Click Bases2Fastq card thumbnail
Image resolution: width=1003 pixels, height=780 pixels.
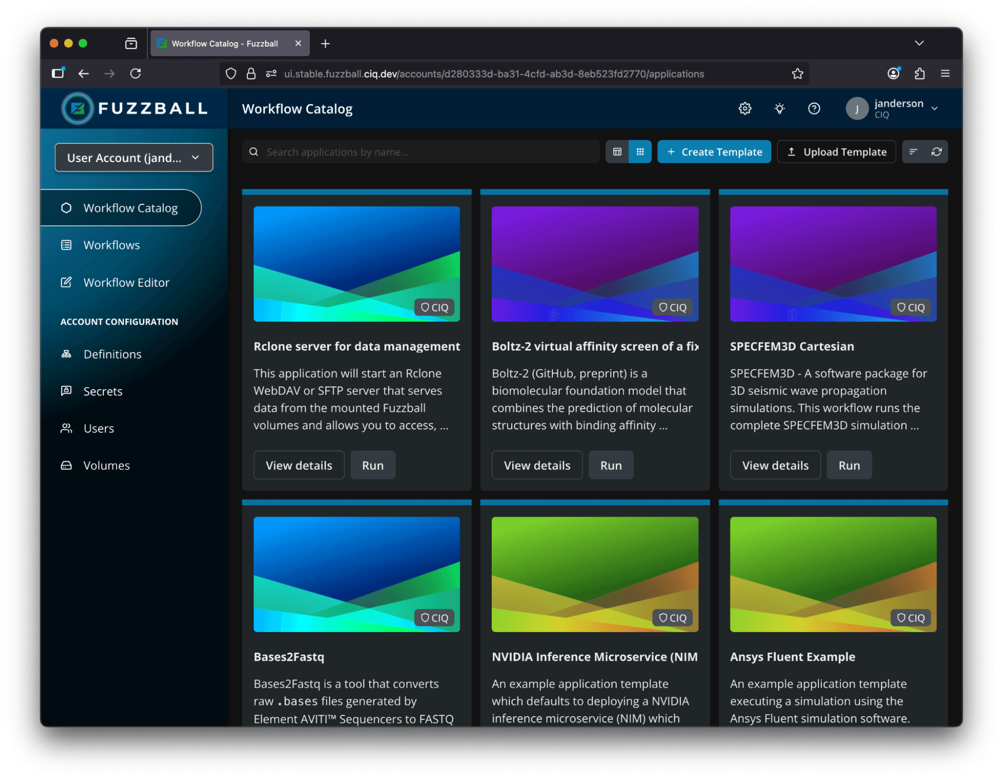click(357, 574)
